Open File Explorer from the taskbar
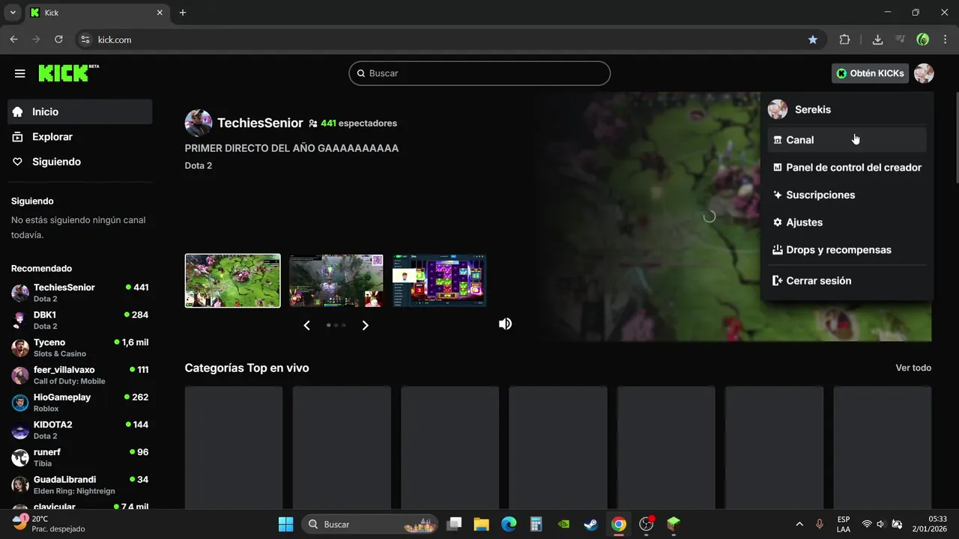The image size is (959, 539). [481, 524]
